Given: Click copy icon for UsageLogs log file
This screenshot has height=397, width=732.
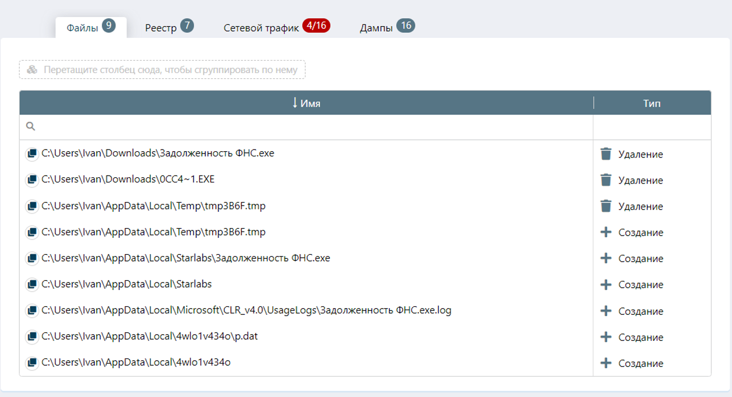Looking at the screenshot, I should [x=32, y=311].
